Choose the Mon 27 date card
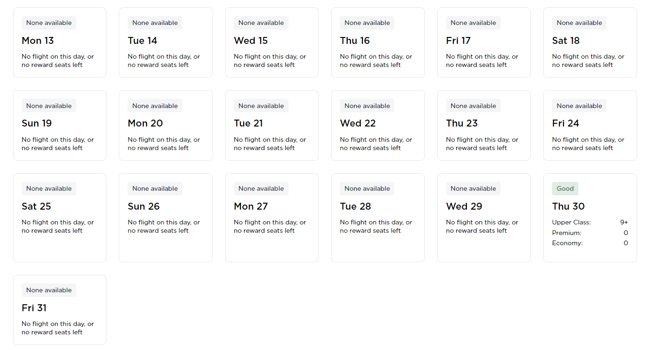 tap(271, 217)
